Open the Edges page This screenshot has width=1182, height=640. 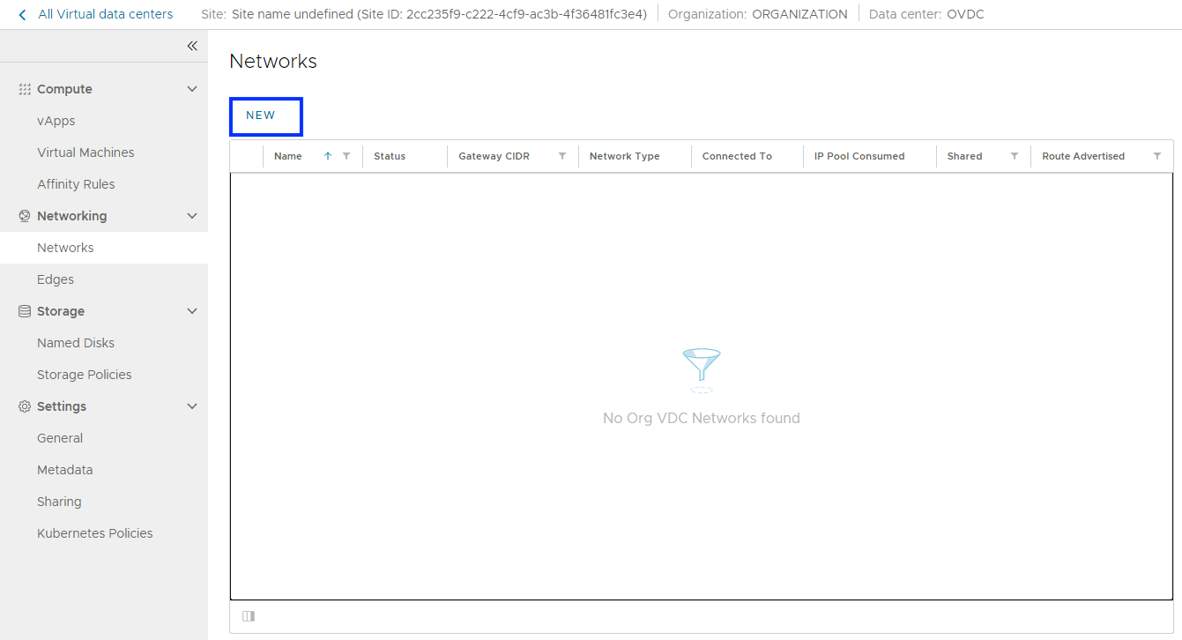(56, 279)
